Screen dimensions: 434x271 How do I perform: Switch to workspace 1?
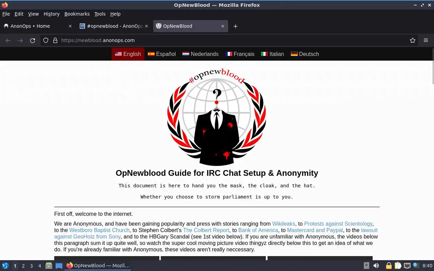tap(15, 266)
